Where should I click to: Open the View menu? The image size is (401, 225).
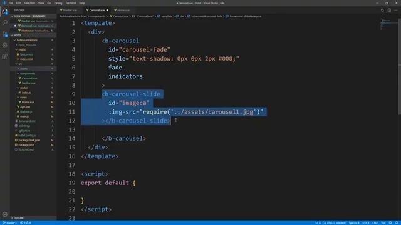(41, 3)
